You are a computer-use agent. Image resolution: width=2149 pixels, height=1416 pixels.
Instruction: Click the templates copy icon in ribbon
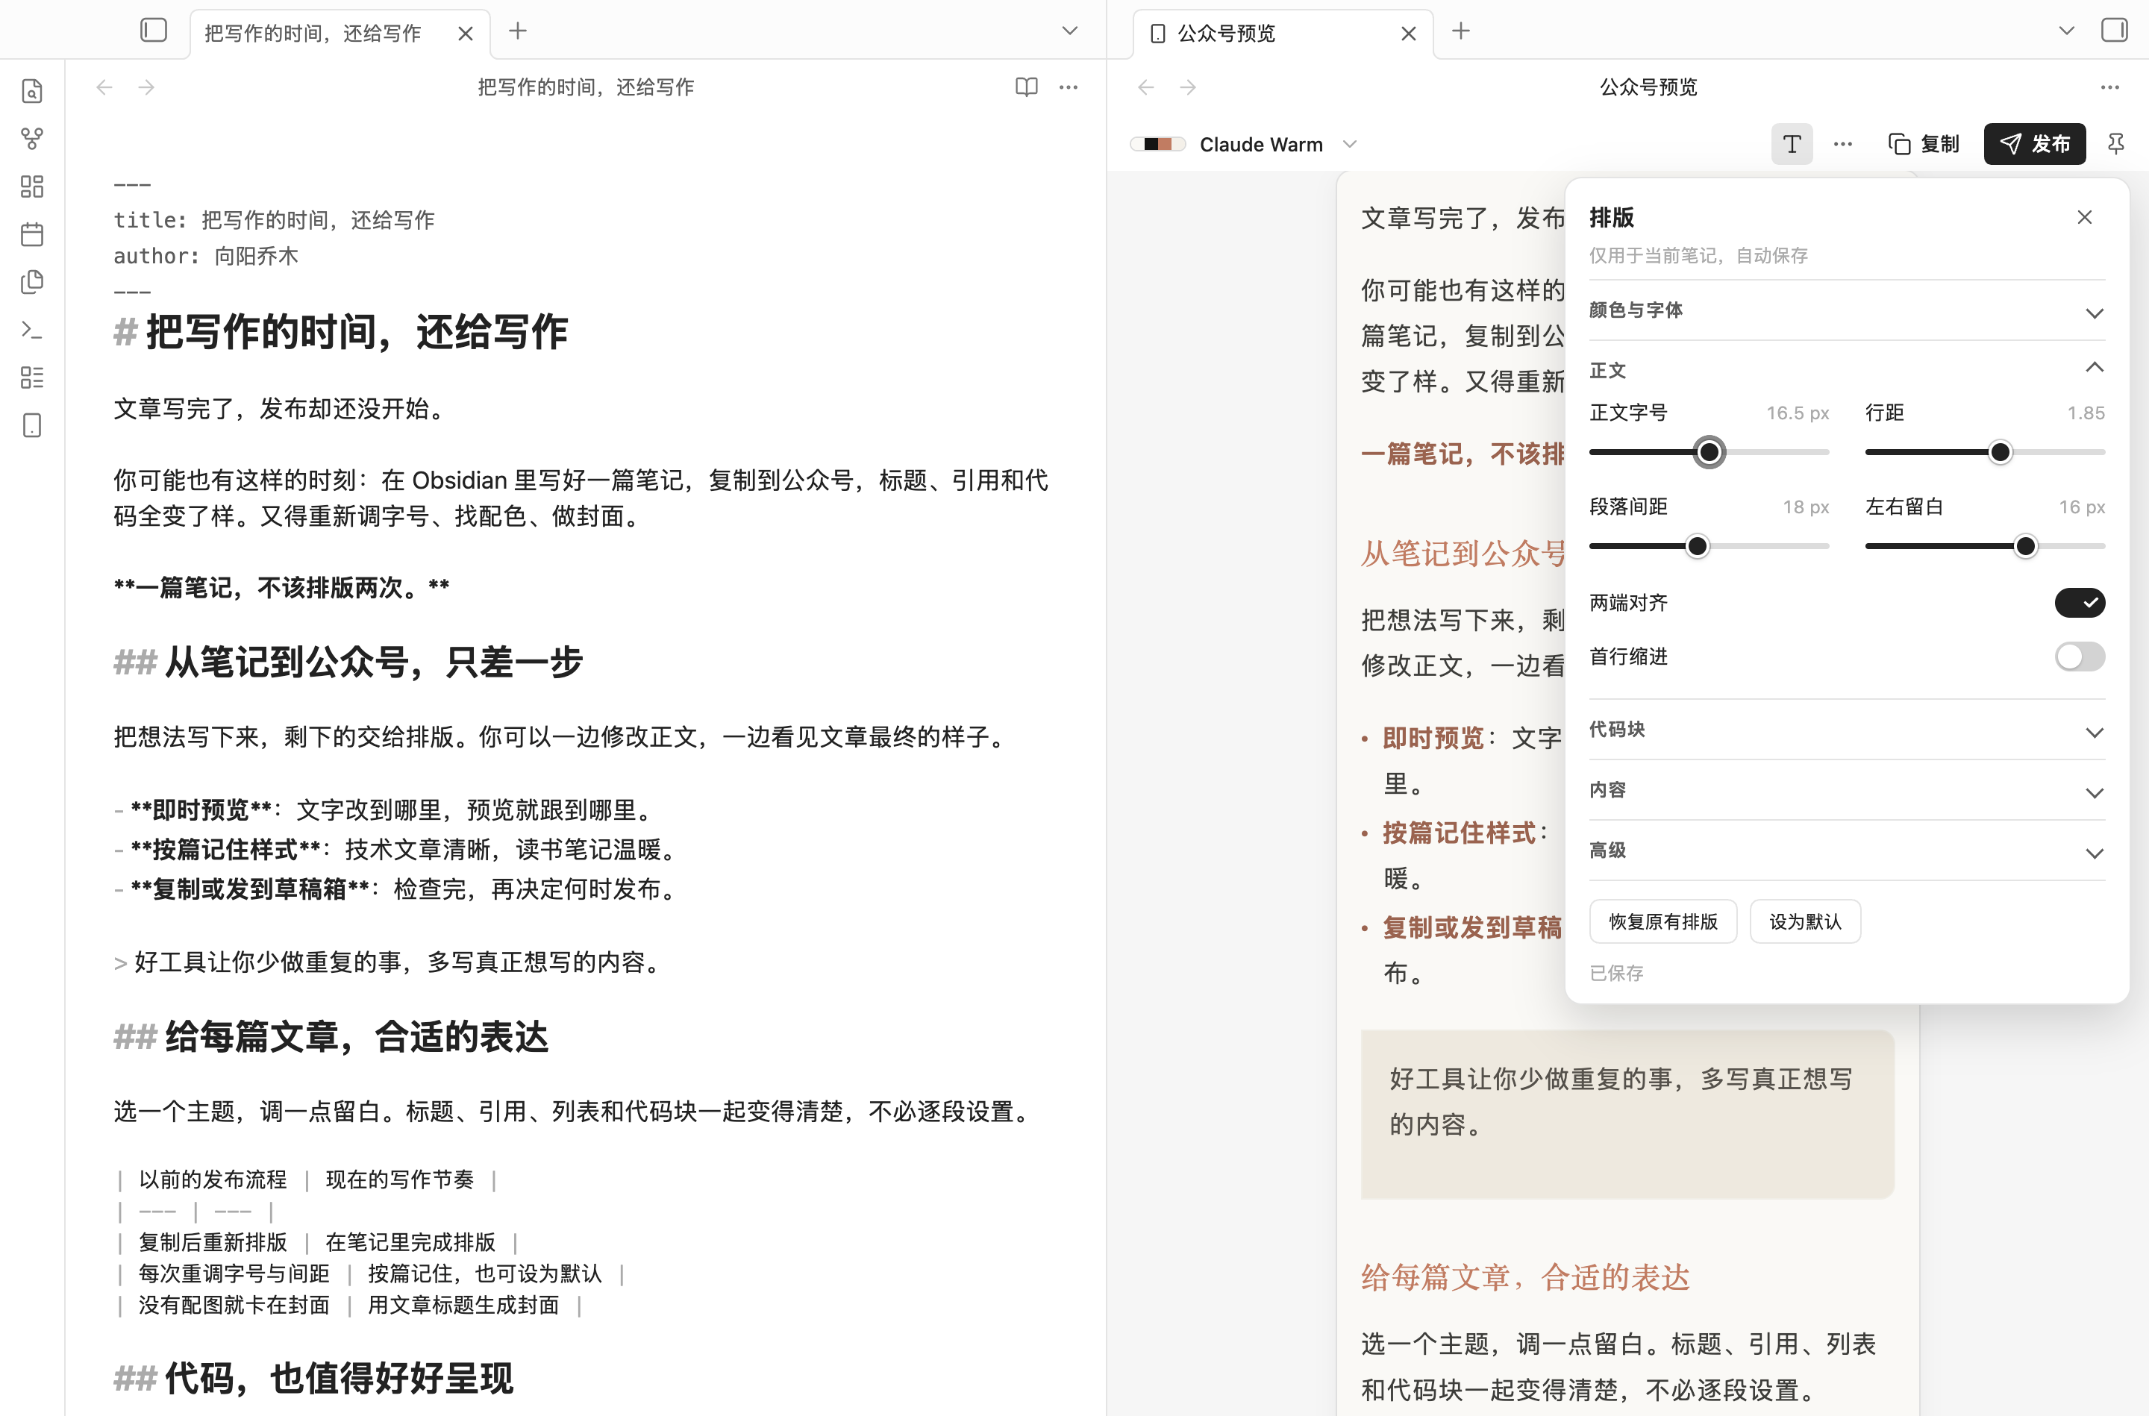click(x=33, y=283)
